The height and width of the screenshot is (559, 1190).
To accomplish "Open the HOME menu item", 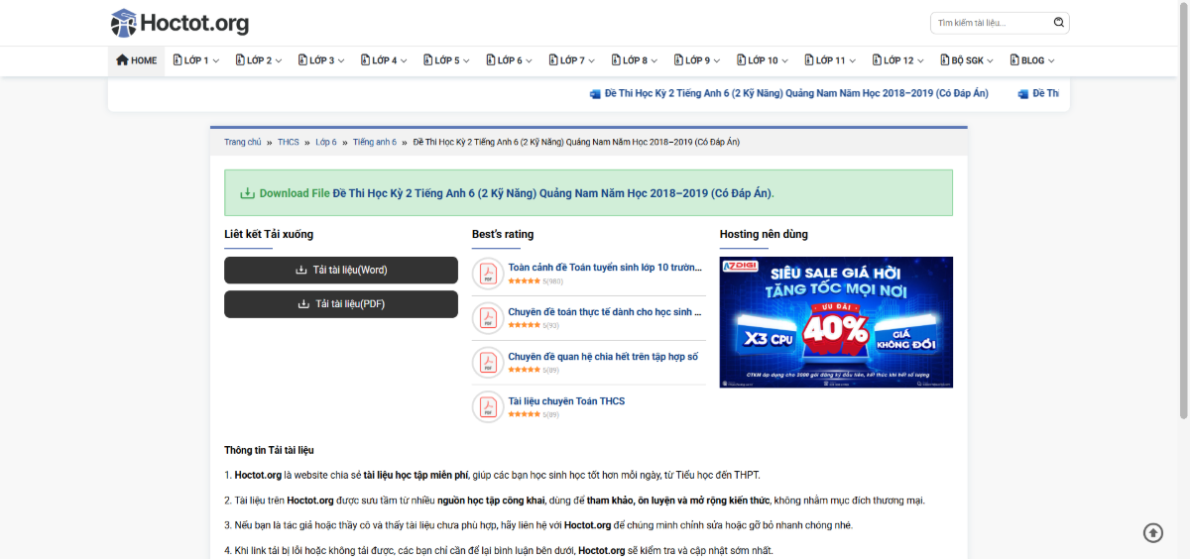I will coord(137,60).
